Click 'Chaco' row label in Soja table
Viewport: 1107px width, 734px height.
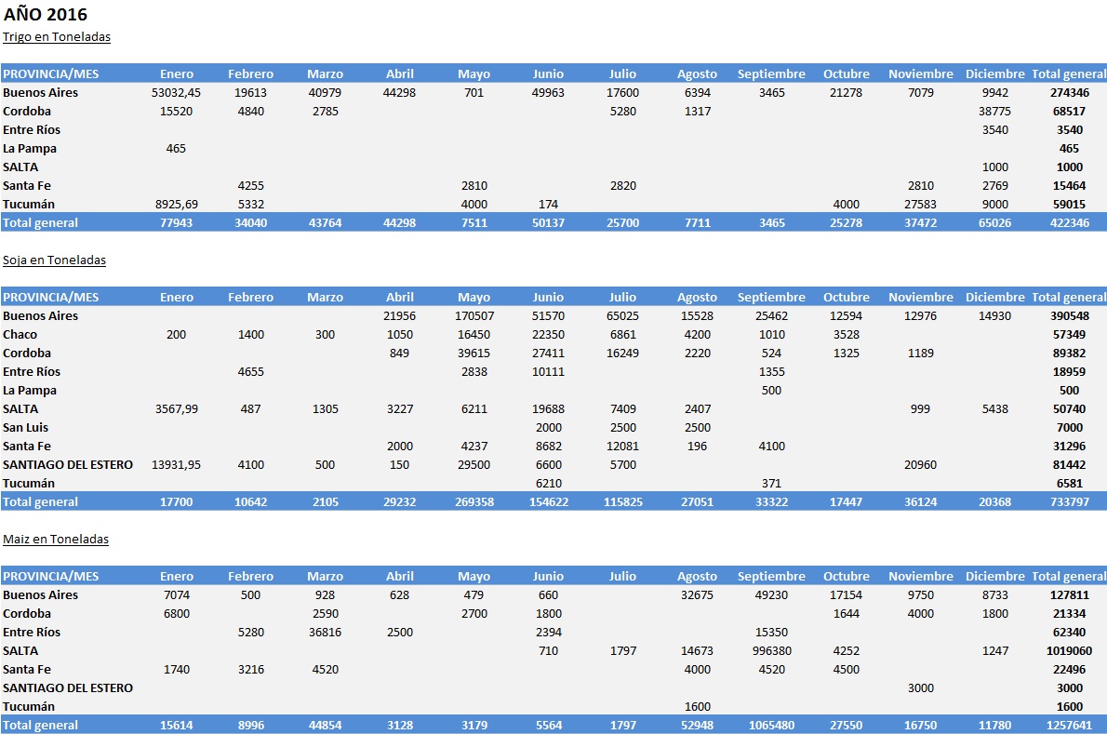[20, 335]
